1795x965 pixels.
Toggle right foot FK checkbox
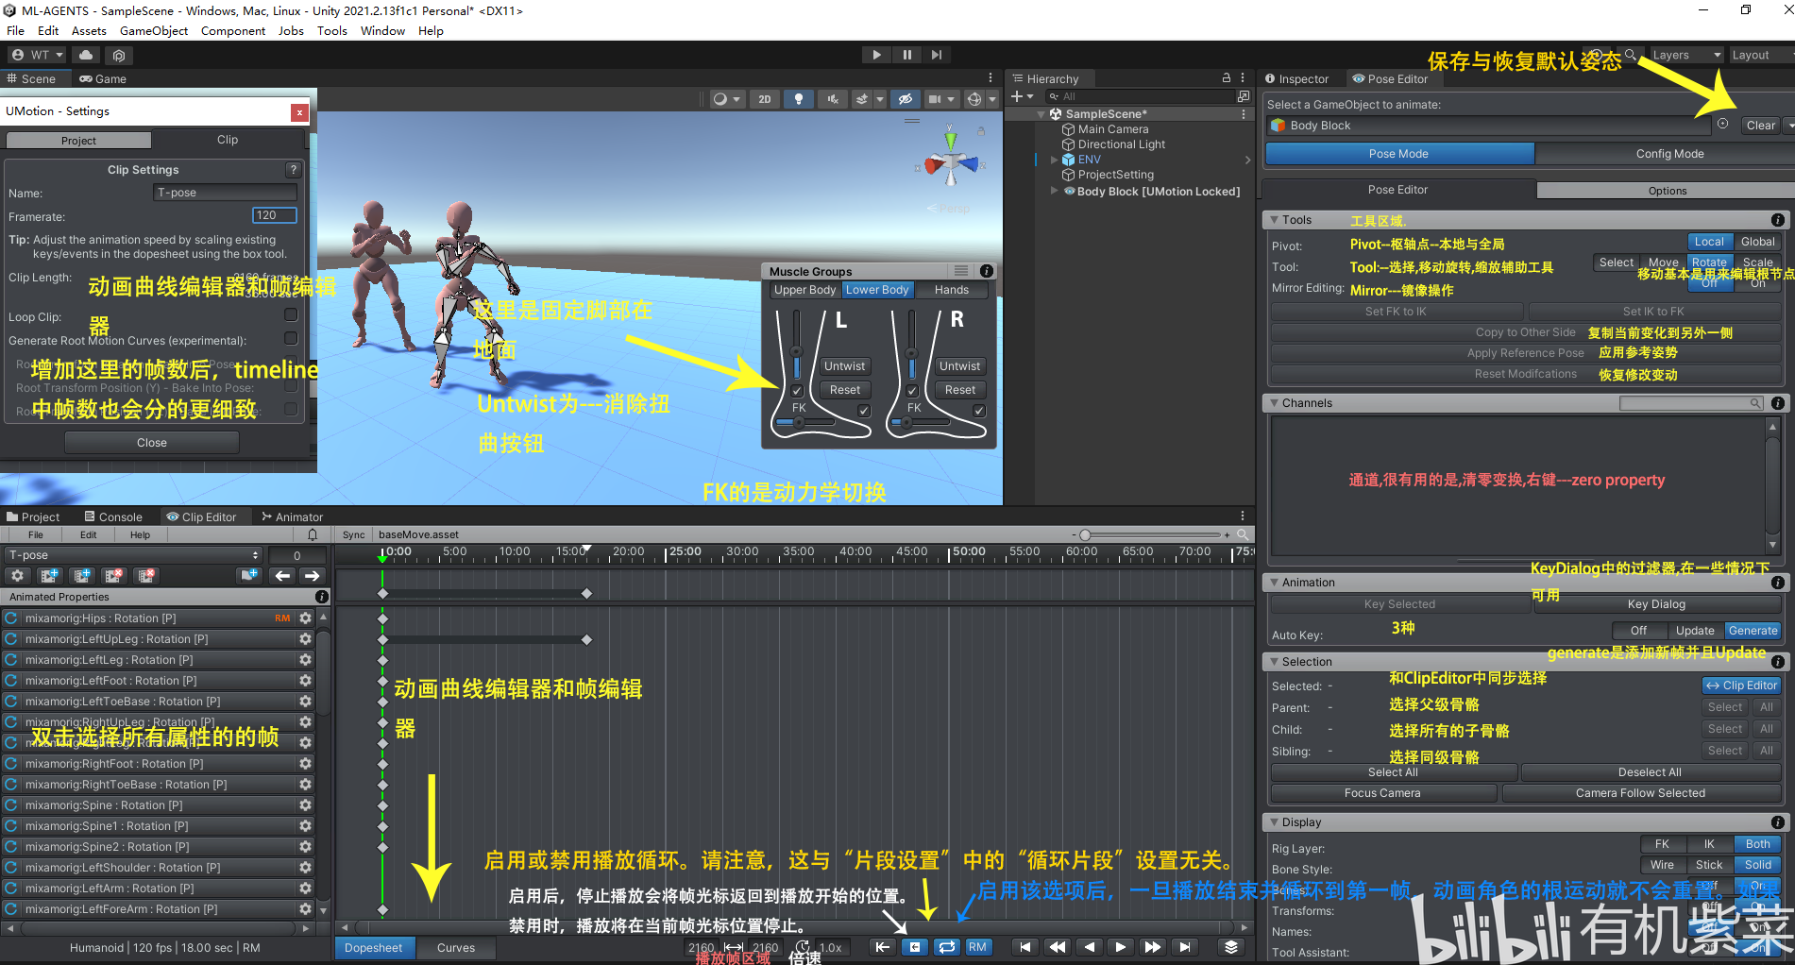coord(912,390)
